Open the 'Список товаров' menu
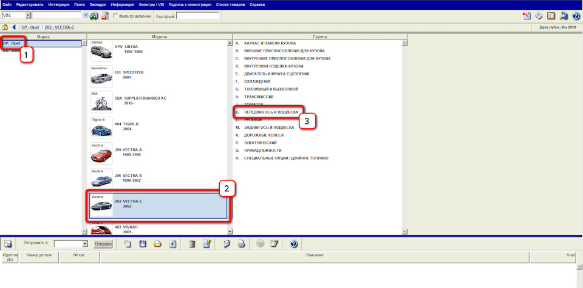The height and width of the screenshot is (288, 583). [x=231, y=5]
